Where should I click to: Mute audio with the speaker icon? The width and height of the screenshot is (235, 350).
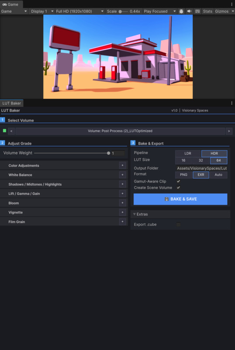(x=189, y=11)
